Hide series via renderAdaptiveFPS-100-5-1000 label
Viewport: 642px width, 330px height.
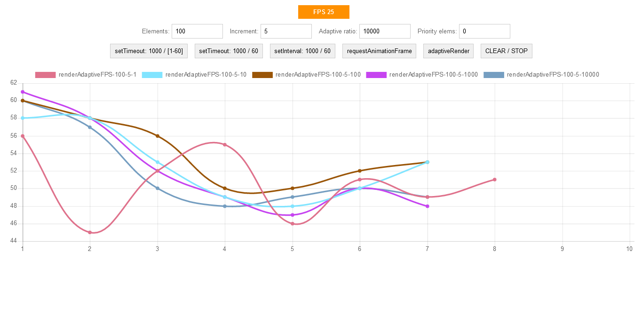434,75
